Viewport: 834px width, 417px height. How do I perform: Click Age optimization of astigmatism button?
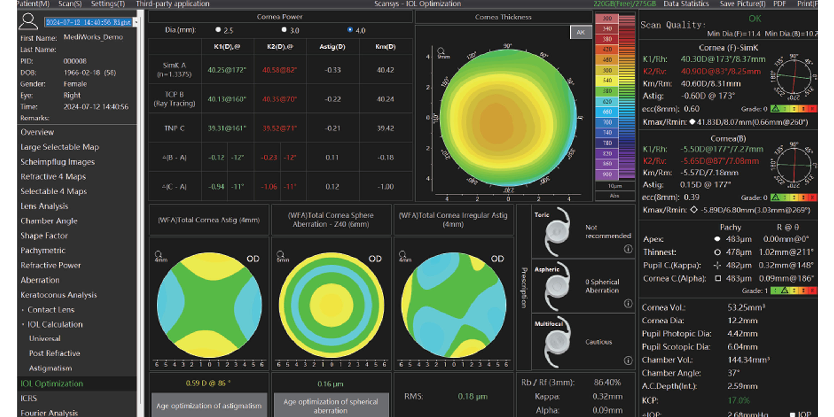pyautogui.click(x=209, y=405)
